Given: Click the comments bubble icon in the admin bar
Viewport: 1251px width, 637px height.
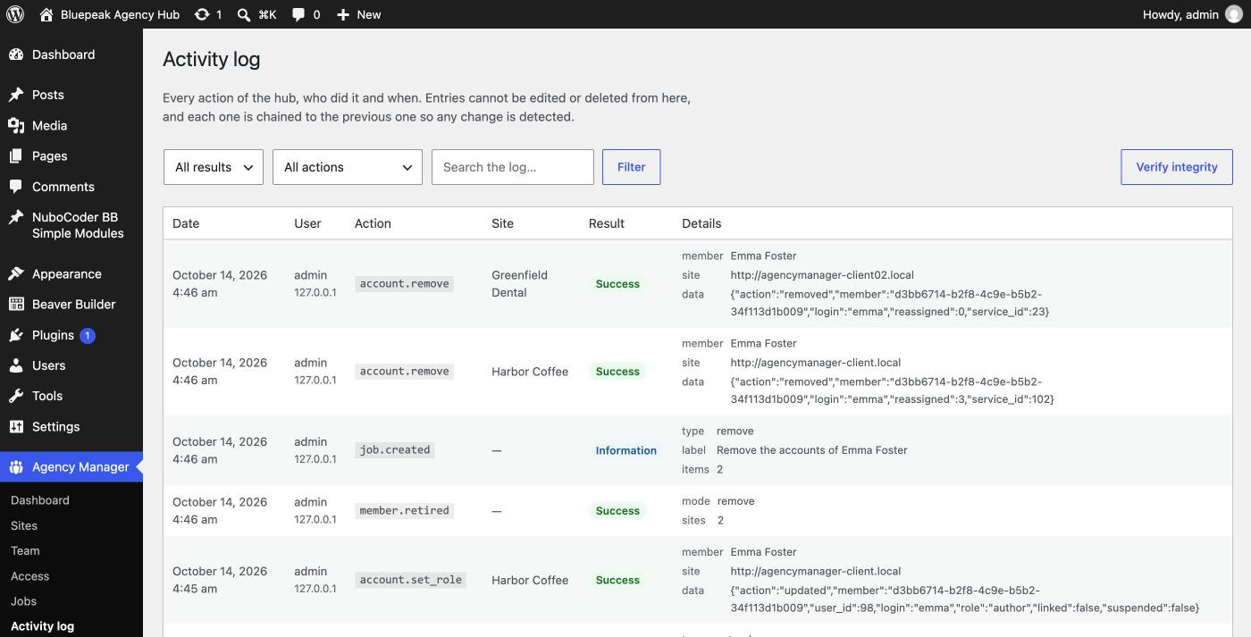Looking at the screenshot, I should 298,14.
